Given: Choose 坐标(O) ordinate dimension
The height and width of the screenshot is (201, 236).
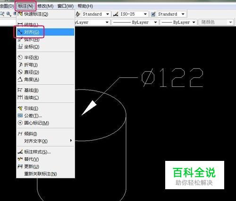Looking at the screenshot, I should pyautogui.click(x=46, y=47).
